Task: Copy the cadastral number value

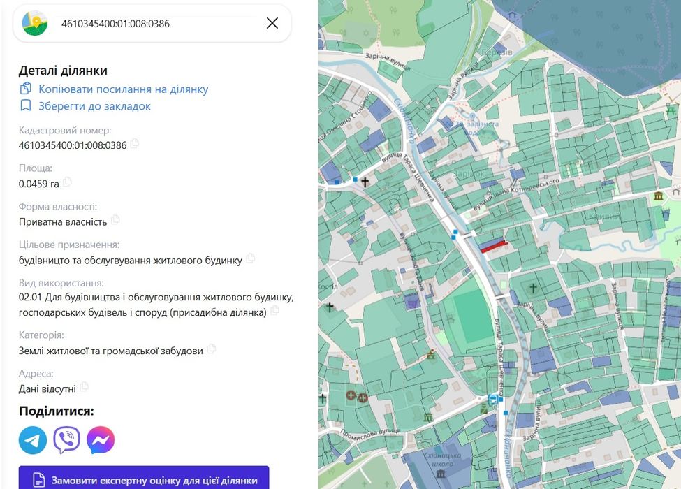Action: (x=135, y=144)
